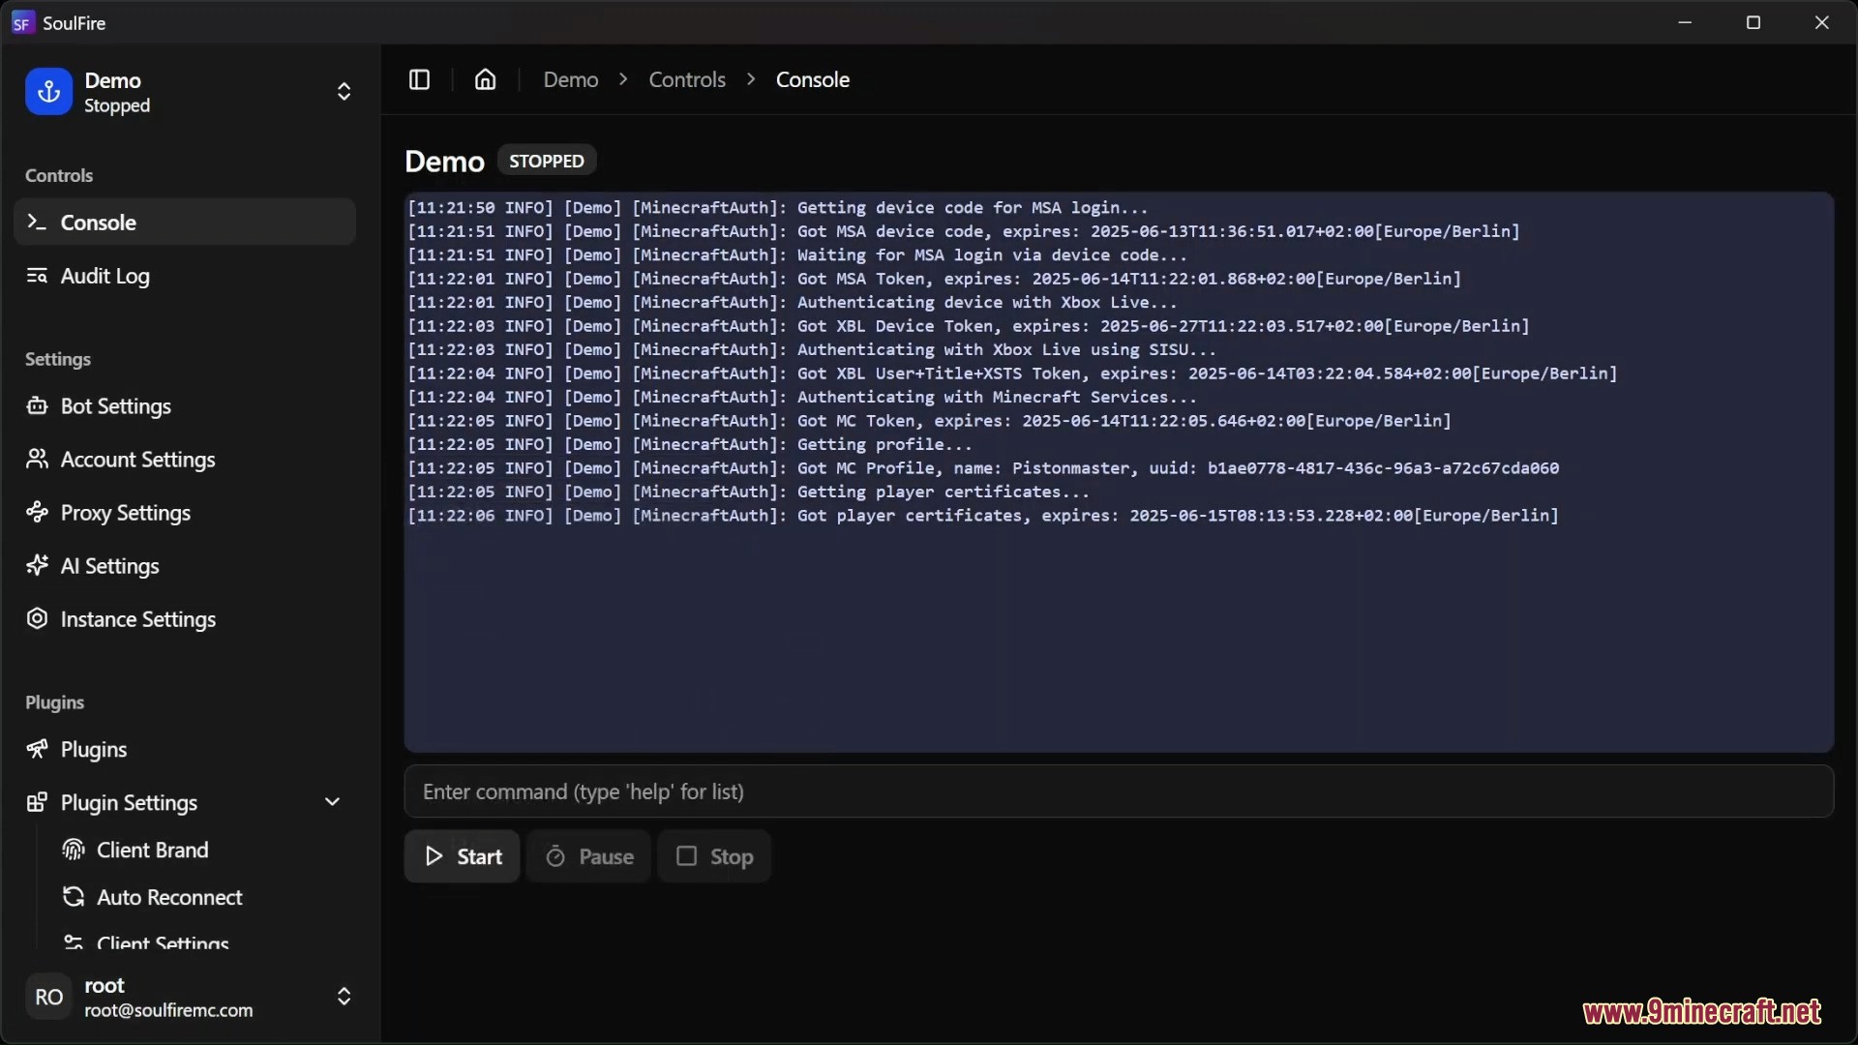Open Proxy Settings
The height and width of the screenshot is (1045, 1858).
pyautogui.click(x=185, y=513)
